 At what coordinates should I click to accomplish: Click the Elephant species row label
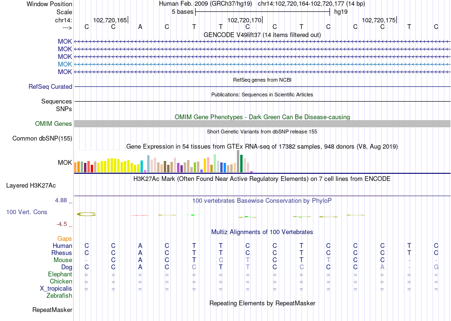click(60, 274)
